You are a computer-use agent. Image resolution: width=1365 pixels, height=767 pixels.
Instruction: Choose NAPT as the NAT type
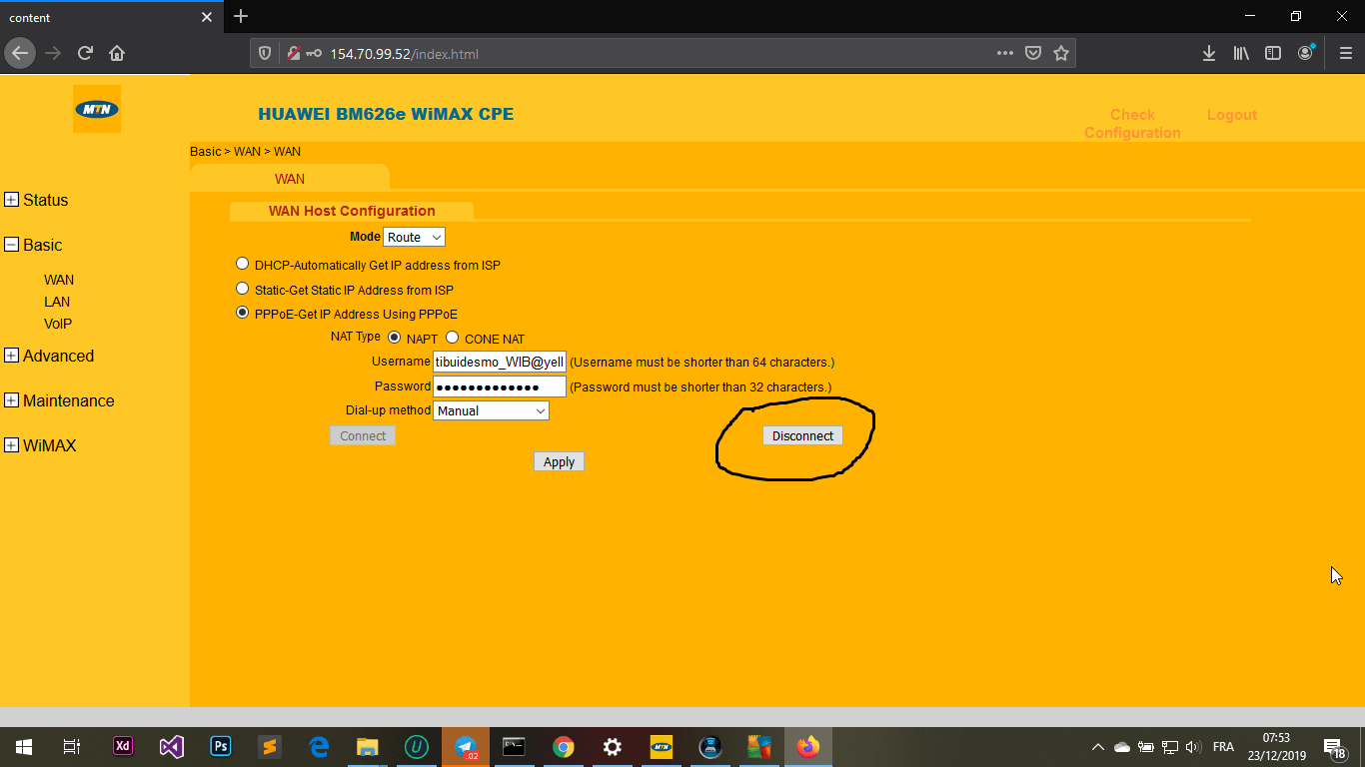[x=394, y=338]
